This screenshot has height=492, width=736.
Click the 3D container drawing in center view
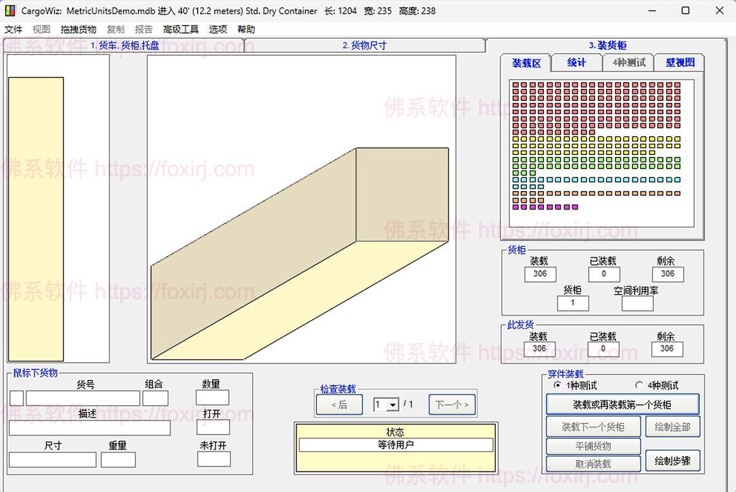click(301, 254)
